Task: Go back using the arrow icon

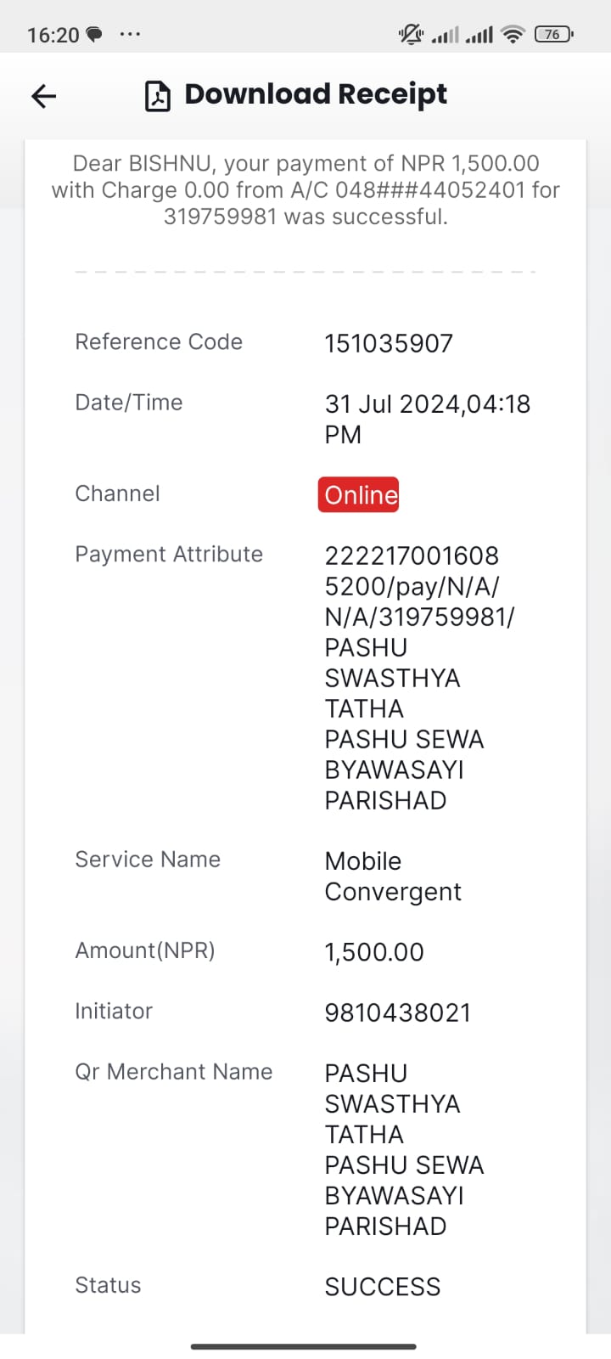Action: point(43,96)
